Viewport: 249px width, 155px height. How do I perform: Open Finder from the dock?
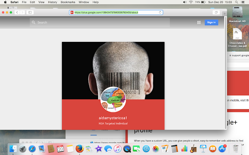click(13, 149)
